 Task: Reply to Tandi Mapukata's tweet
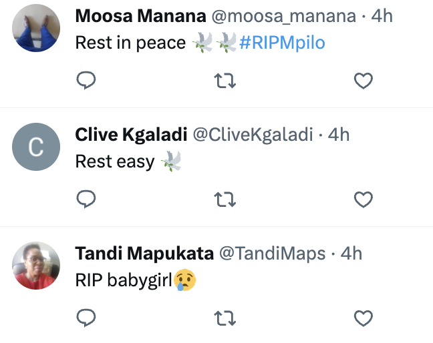(x=86, y=318)
